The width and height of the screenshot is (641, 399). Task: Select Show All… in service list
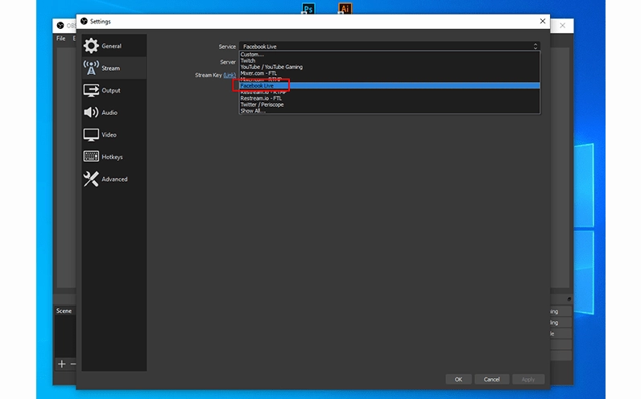pyautogui.click(x=253, y=111)
